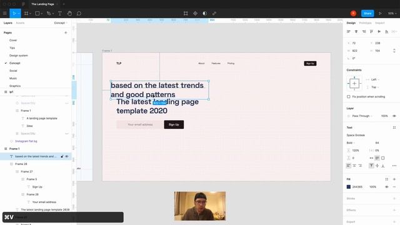The image size is (400, 225).
Task: Select the Hand tool
Action: coord(69,13)
